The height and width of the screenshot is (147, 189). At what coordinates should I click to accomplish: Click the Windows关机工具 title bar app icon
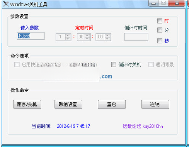pyautogui.click(x=6, y=4)
